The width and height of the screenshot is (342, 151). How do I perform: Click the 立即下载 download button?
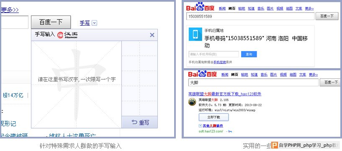(213, 117)
